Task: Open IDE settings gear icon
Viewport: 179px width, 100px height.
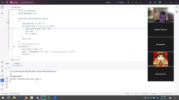Action: click(160, 2)
